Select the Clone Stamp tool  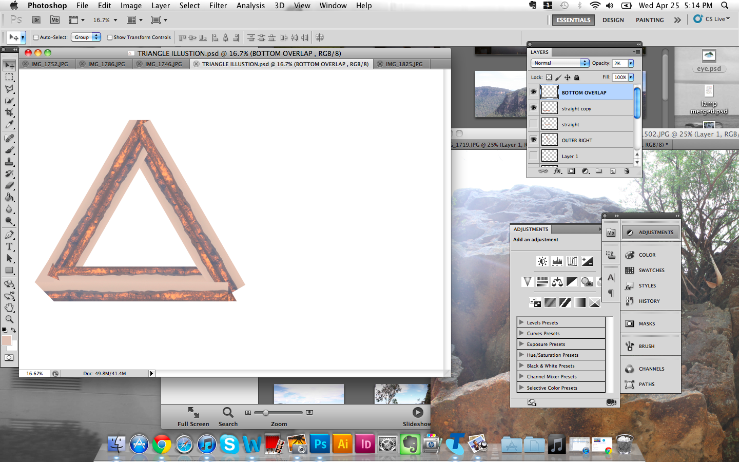pos(9,162)
